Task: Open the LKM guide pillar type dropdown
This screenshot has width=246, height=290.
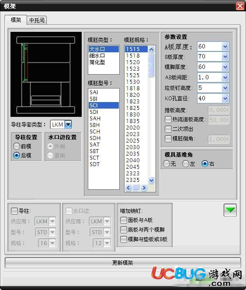Action: click(x=68, y=124)
